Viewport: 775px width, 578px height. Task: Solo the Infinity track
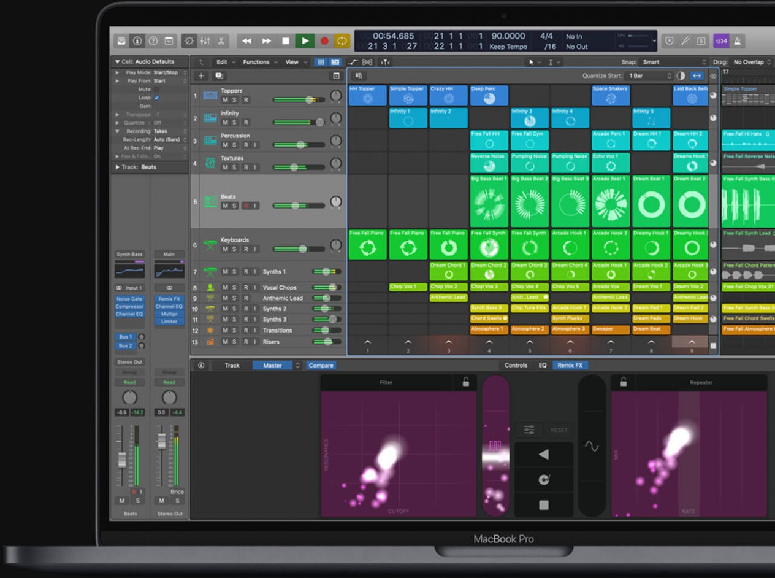pyautogui.click(x=235, y=122)
